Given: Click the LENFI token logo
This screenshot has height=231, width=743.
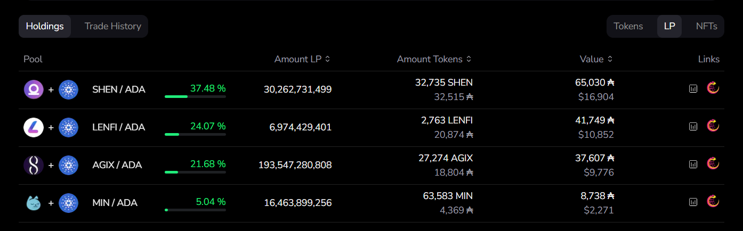Looking at the screenshot, I should click(x=34, y=127).
